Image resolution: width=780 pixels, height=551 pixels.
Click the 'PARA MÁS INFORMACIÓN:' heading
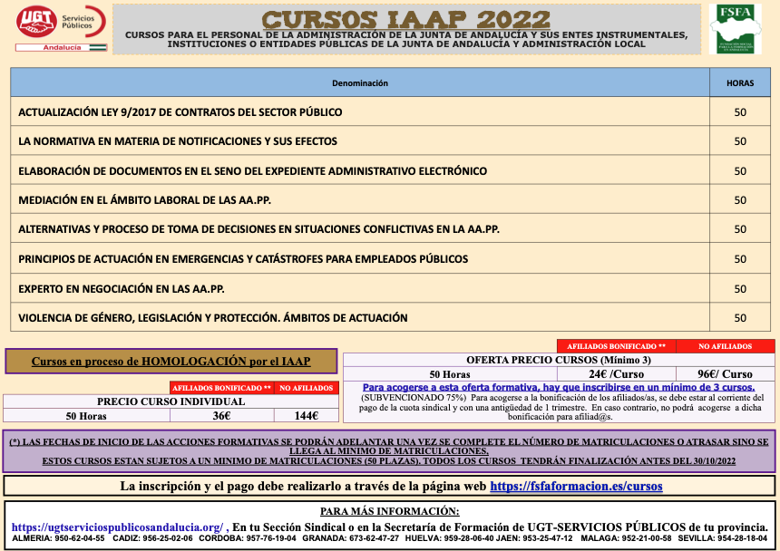[x=389, y=511]
